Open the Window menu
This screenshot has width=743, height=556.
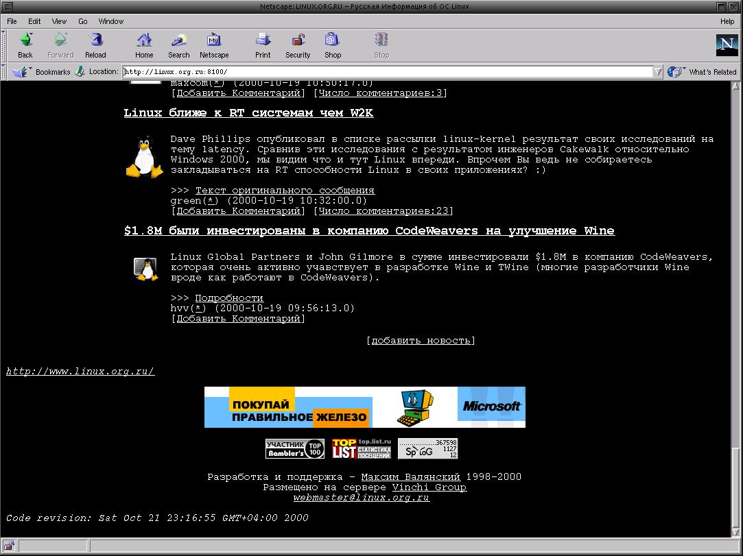click(111, 21)
